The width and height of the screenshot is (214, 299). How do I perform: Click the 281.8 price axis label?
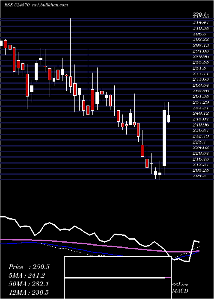[199, 68]
